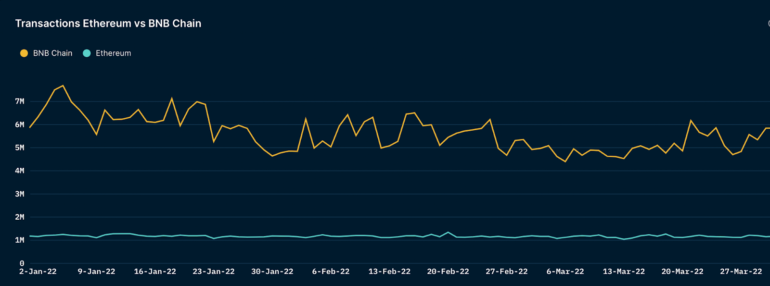Click the 3M y-axis label
Image resolution: width=770 pixels, height=286 pixels.
click(x=20, y=194)
